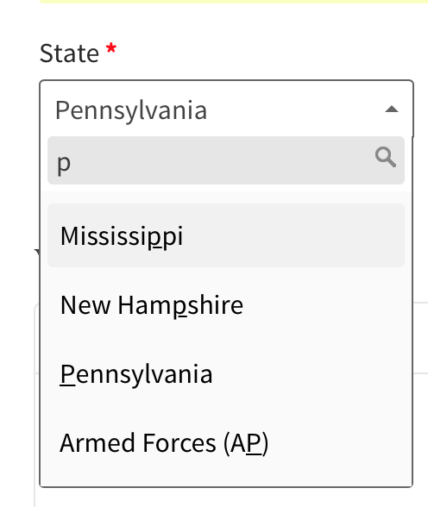
Task: Click the magnifying glass search icon
Action: pos(386,158)
